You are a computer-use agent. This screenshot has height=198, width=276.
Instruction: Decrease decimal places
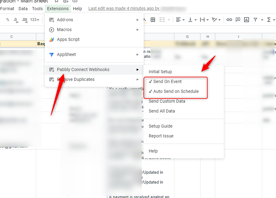pyautogui.click(x=16, y=20)
